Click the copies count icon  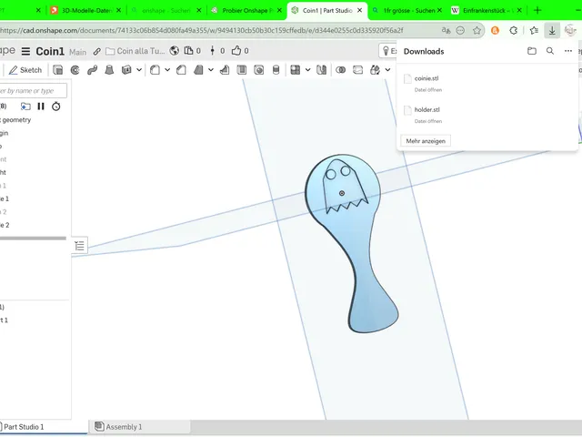[x=189, y=51]
